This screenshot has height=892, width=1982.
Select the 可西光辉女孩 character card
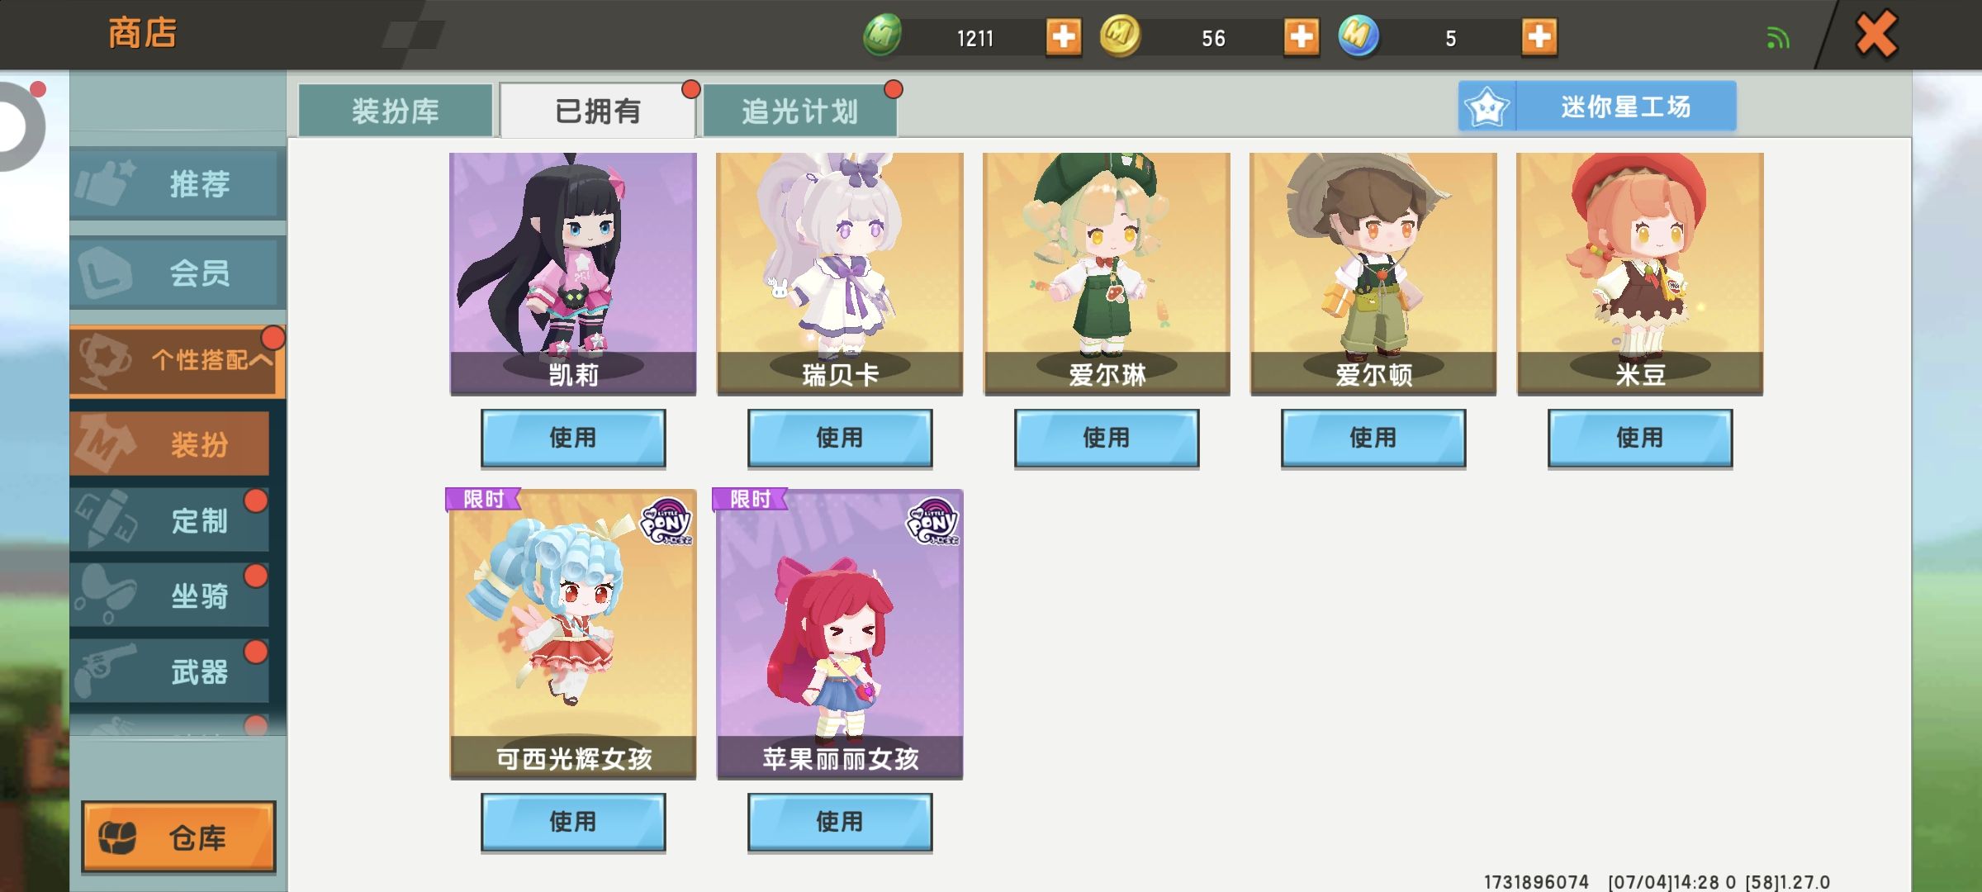(573, 633)
